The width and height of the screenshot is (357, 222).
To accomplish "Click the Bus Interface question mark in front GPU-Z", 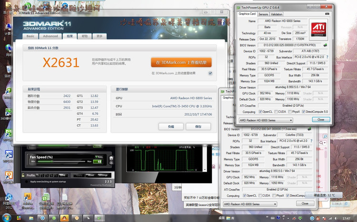I will click(327, 57).
